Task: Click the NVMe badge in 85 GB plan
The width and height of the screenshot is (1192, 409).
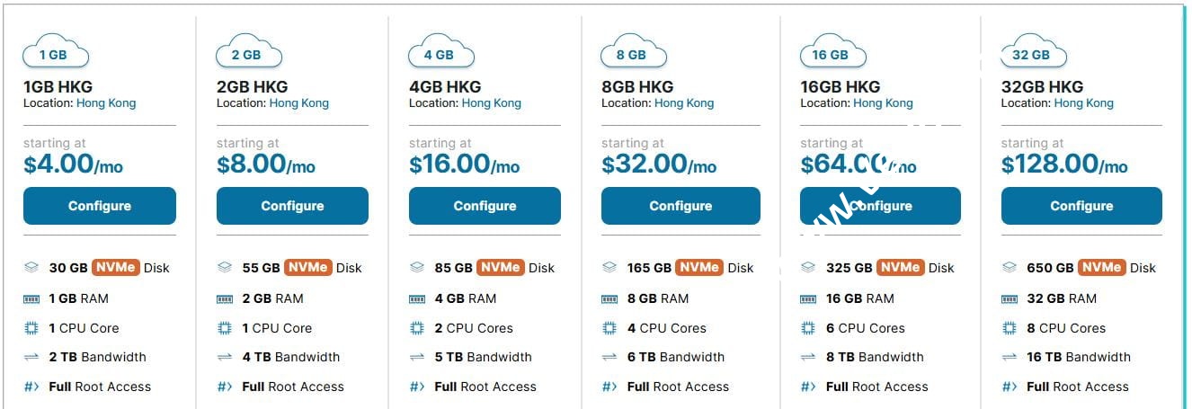Action: (501, 268)
